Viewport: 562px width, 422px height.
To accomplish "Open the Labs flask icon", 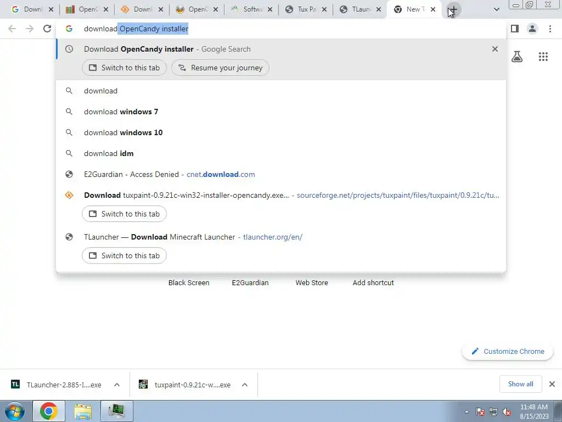I will coord(517,57).
